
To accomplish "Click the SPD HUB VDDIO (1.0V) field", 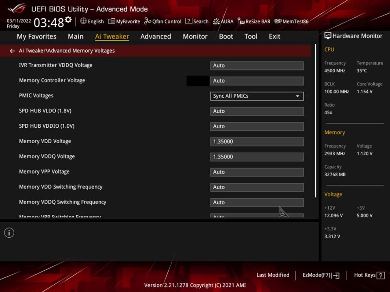I will [257, 127].
